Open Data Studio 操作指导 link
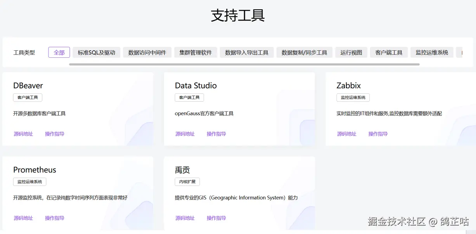The width and height of the screenshot is (476, 234). click(x=216, y=134)
